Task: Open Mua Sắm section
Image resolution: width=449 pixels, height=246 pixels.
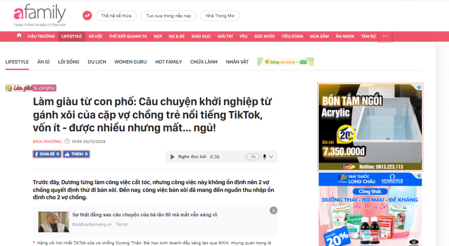Action: click(x=319, y=36)
